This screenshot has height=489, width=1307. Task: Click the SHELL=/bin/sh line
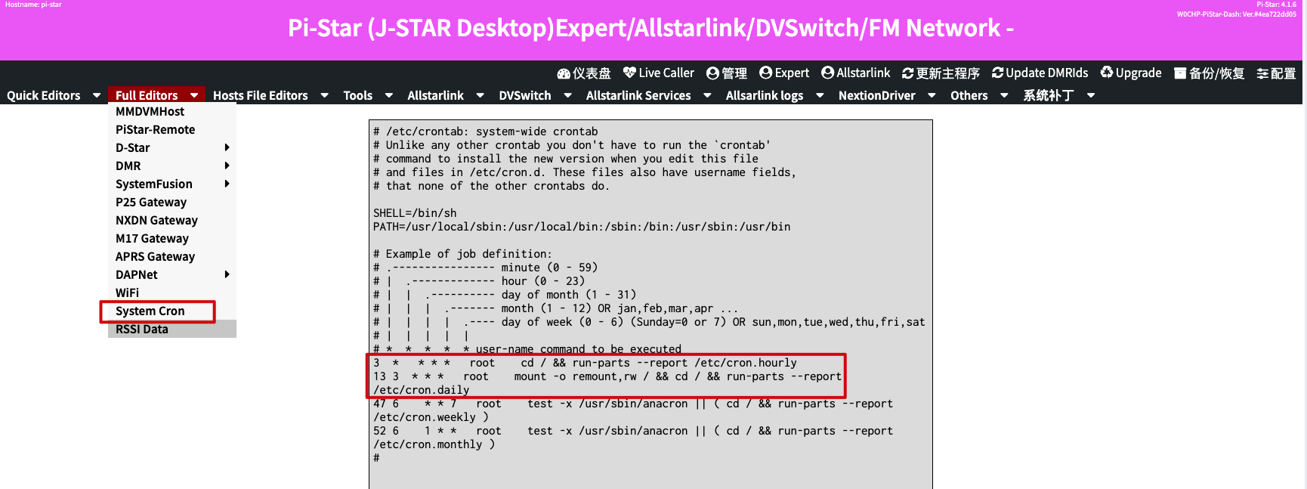pyautogui.click(x=415, y=213)
